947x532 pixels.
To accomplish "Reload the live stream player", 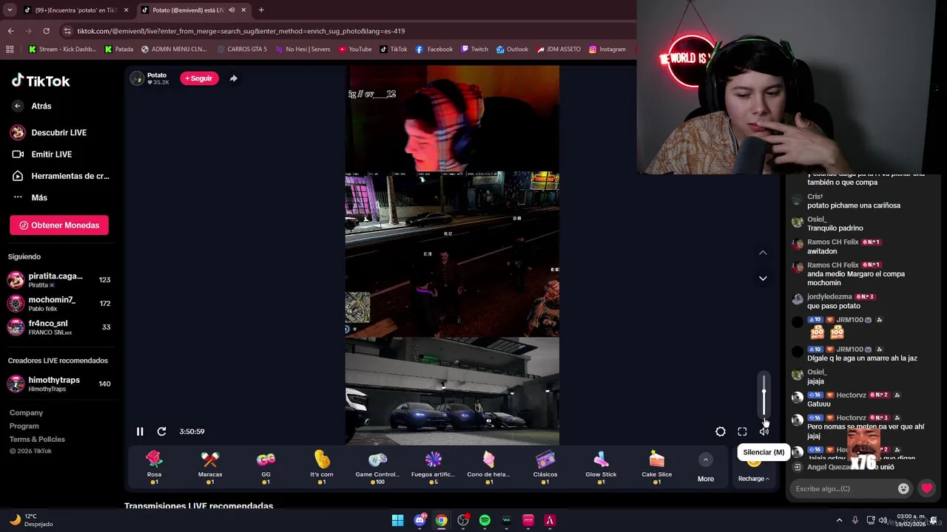I will pyautogui.click(x=161, y=432).
